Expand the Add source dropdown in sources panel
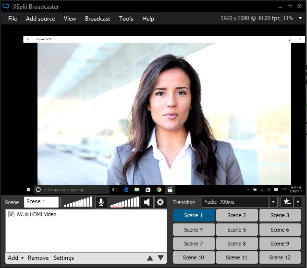 pos(16,258)
